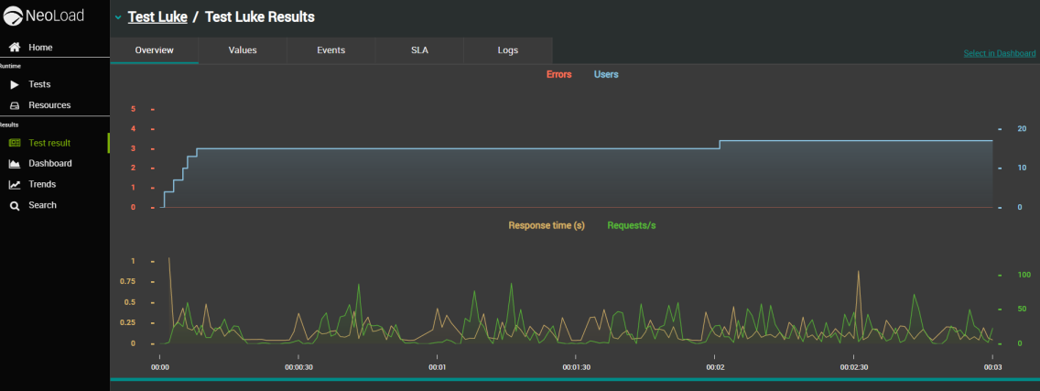This screenshot has width=1040, height=391.
Task: Open the Events tab
Action: [x=330, y=50]
